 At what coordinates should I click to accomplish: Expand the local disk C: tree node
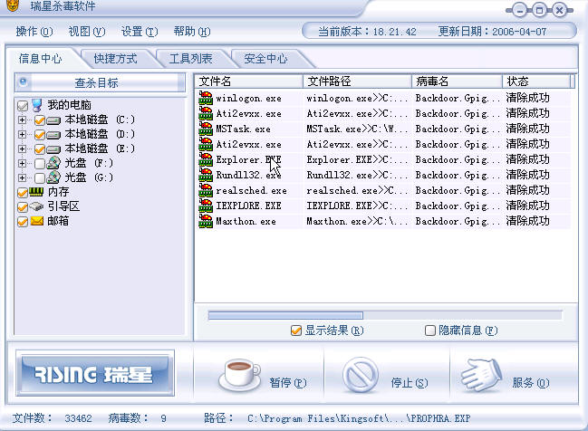click(x=22, y=120)
